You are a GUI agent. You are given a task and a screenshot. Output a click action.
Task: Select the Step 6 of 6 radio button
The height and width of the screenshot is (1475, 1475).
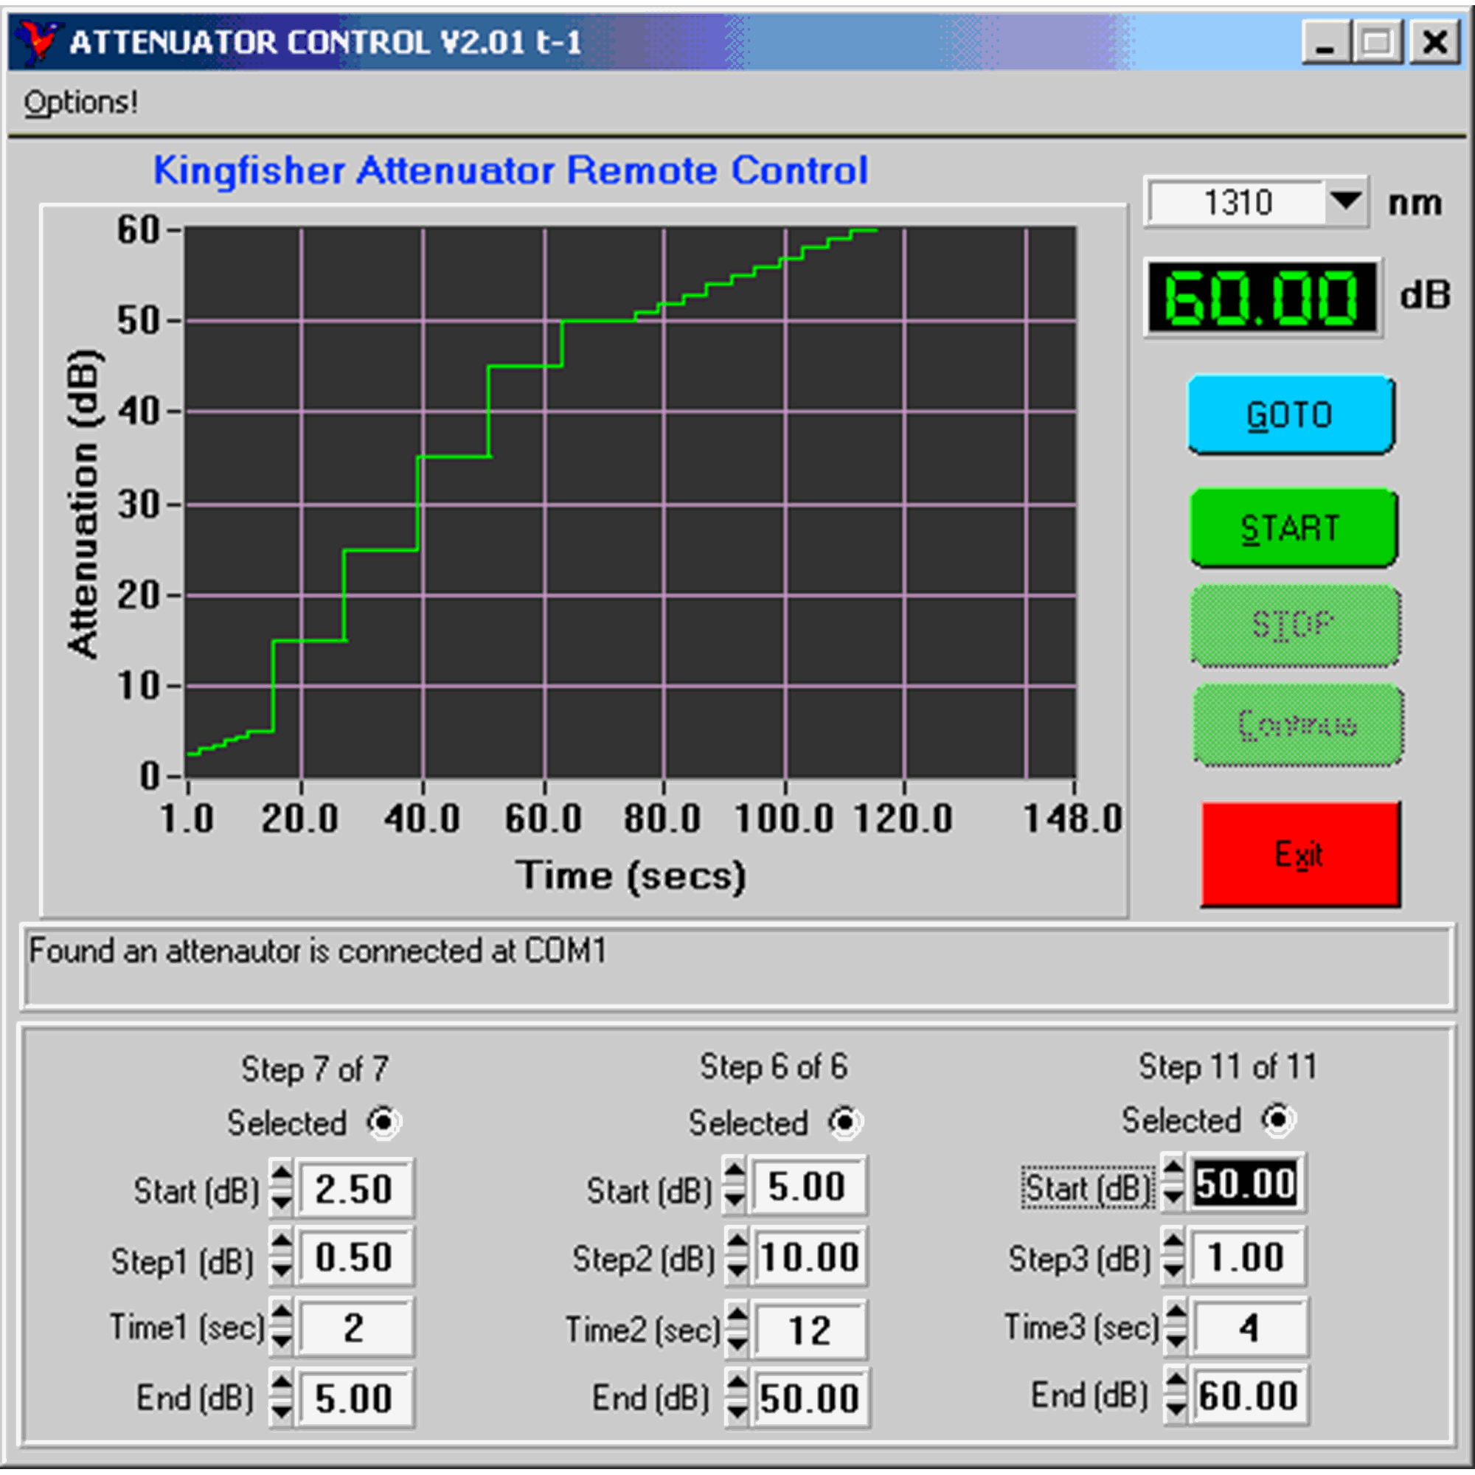(844, 1122)
